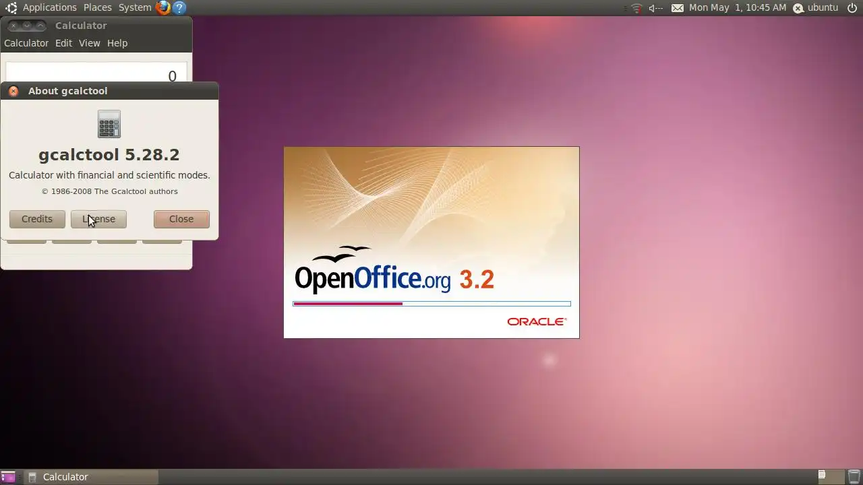Click 'Calculator with financial and scientific modes.' text
The width and height of the screenshot is (863, 485).
(x=109, y=175)
